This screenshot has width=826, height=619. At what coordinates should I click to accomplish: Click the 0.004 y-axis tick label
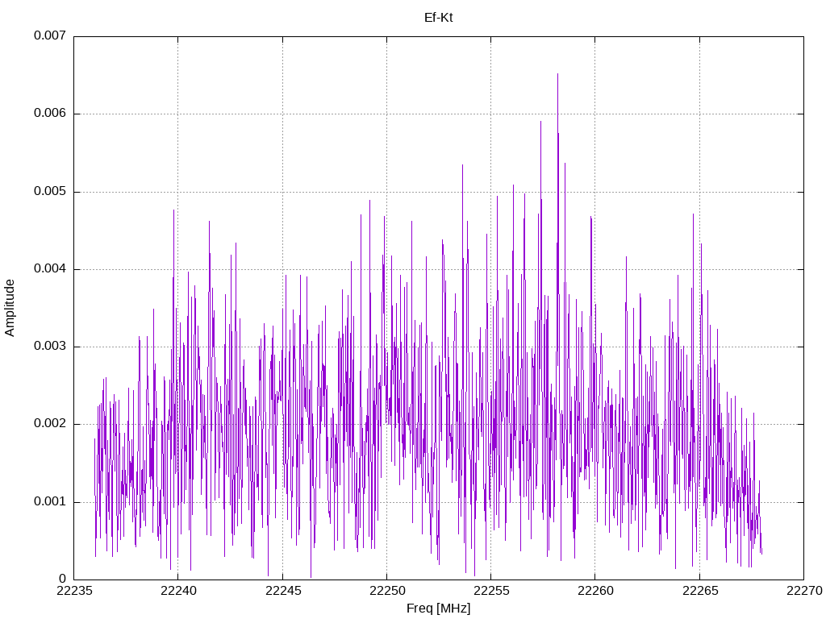pos(50,269)
